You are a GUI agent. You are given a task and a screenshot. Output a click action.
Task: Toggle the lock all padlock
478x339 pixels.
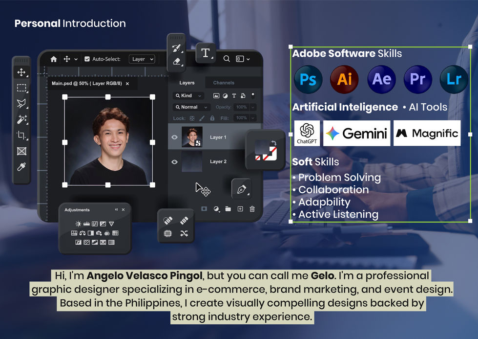(x=212, y=118)
